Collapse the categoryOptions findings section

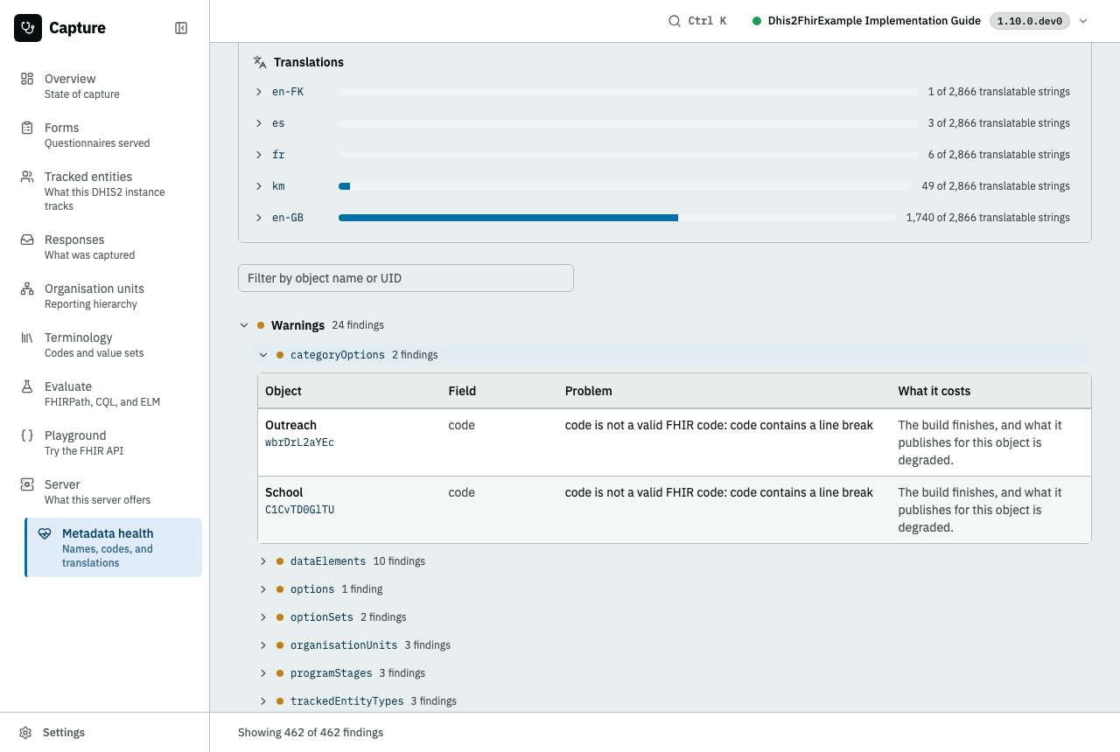[263, 355]
